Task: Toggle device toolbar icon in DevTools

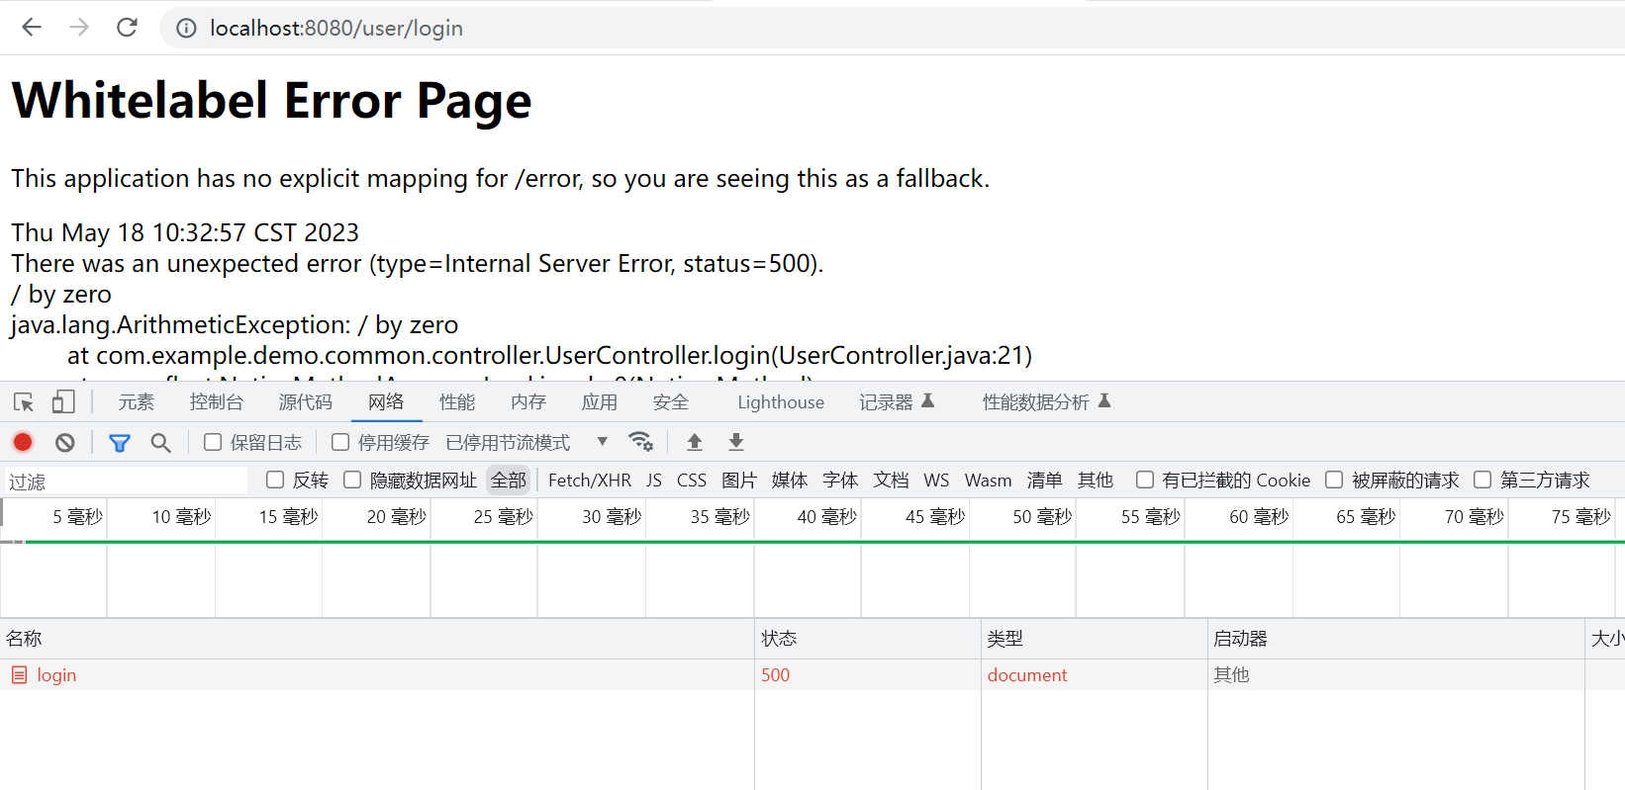Action: click(63, 401)
